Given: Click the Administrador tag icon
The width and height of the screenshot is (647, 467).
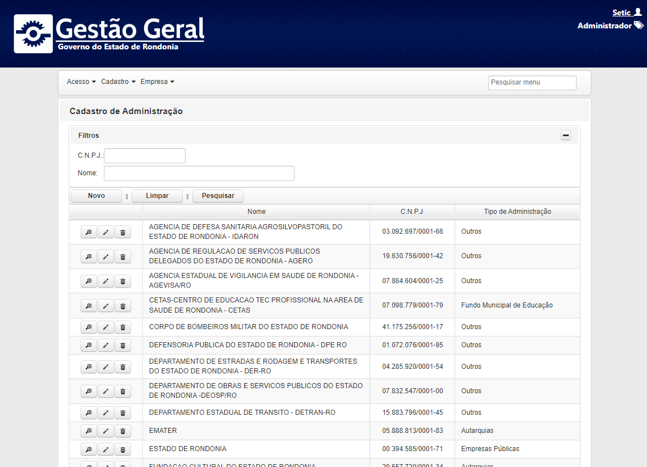Looking at the screenshot, I should point(638,26).
